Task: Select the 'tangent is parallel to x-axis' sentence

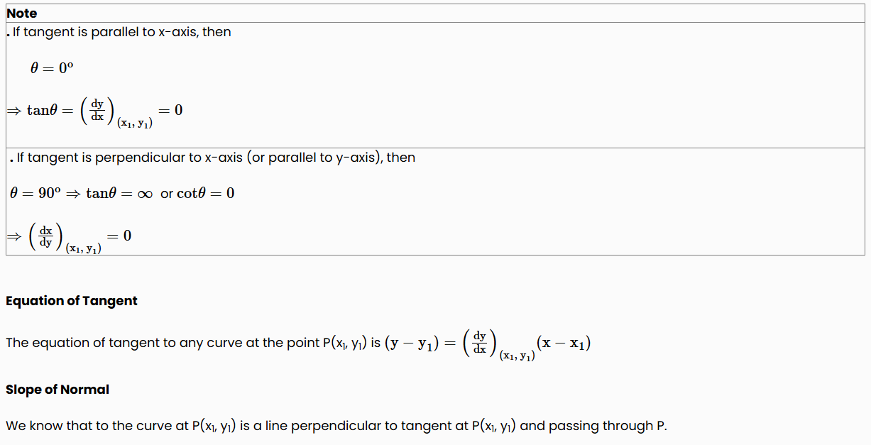Action: 119,32
